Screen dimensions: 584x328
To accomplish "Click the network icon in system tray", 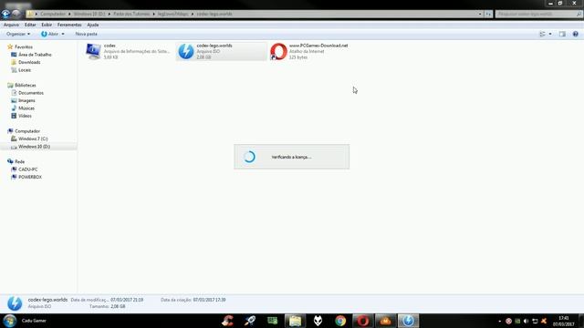I will tap(535, 321).
